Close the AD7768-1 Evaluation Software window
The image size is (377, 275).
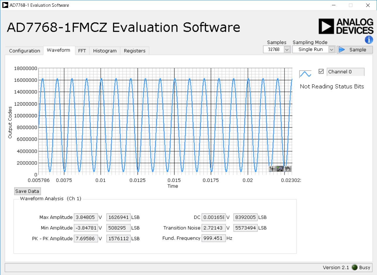(x=368, y=5)
